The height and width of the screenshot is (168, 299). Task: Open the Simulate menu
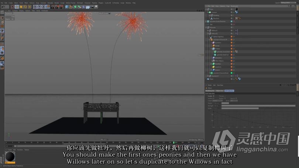[x=50, y=3]
